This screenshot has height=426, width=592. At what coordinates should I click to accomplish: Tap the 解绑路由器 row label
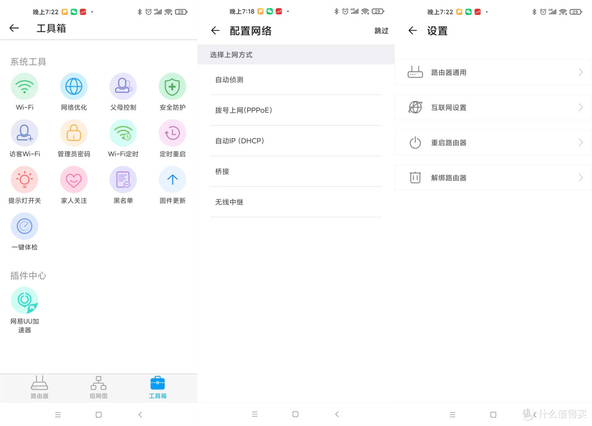coord(448,178)
